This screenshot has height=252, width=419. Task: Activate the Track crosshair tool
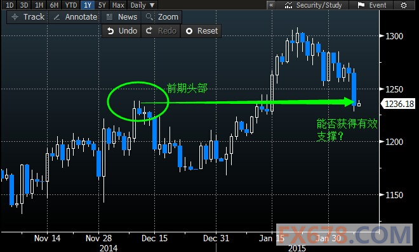point(27,17)
